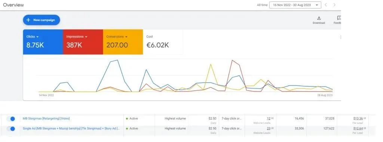
Task: Toggle off the Single Ad campaign switch
Action: coord(11,129)
